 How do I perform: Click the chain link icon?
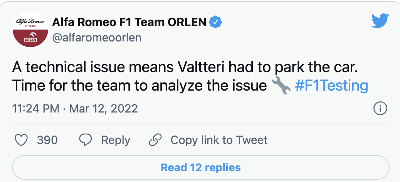[x=155, y=140]
